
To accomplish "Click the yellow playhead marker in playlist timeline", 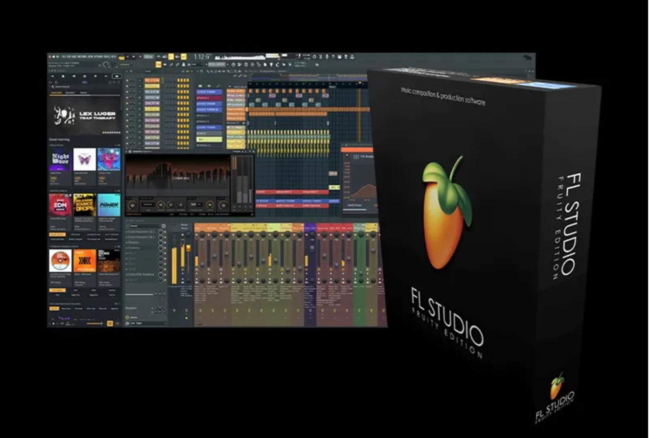I will [x=360, y=83].
